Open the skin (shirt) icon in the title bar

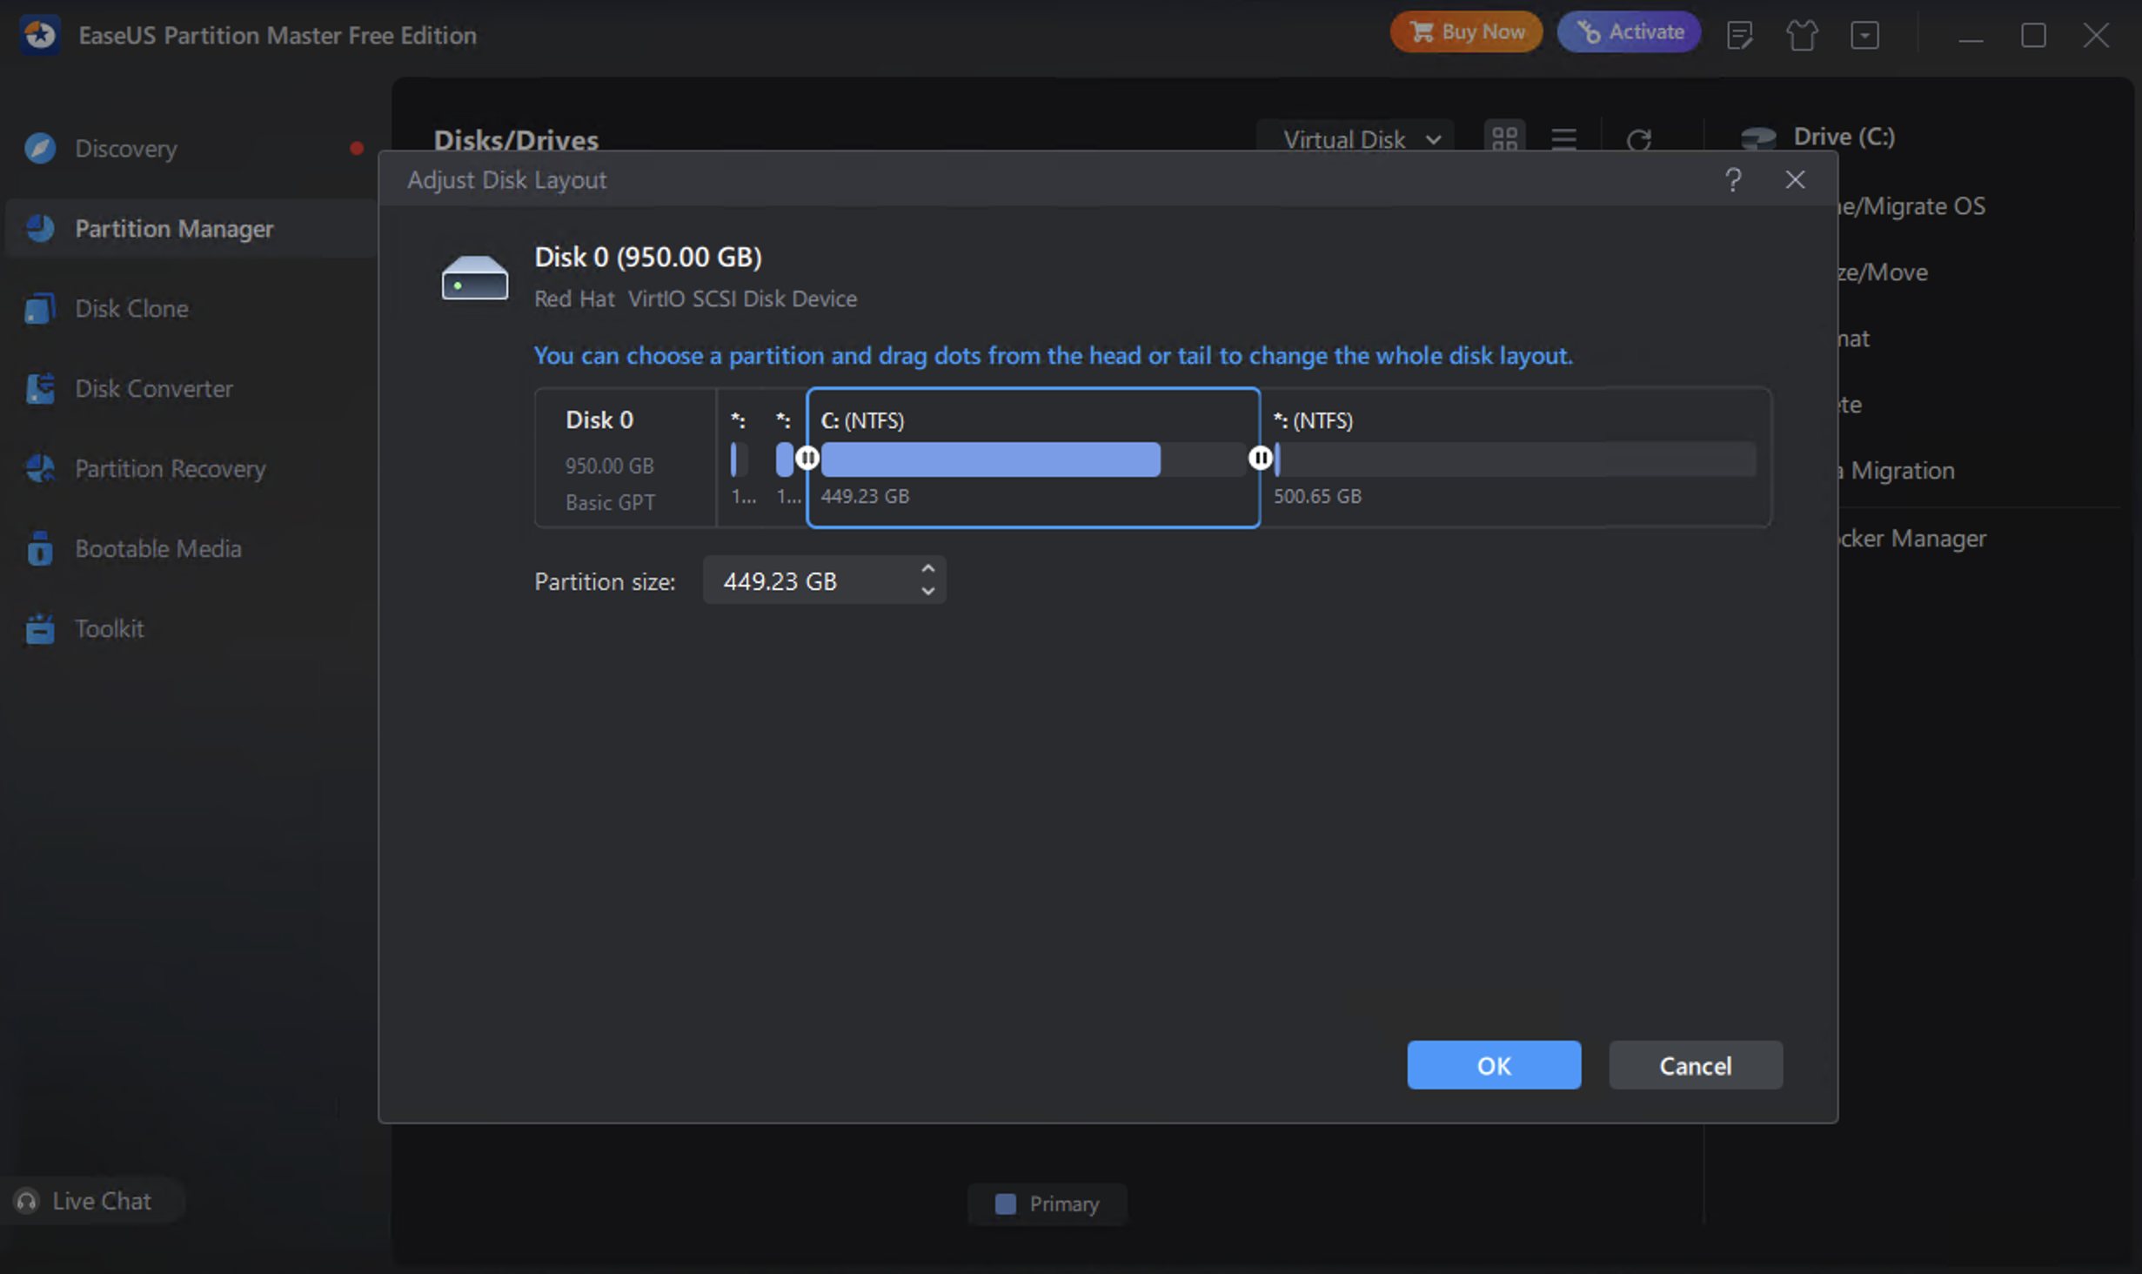(x=1802, y=35)
